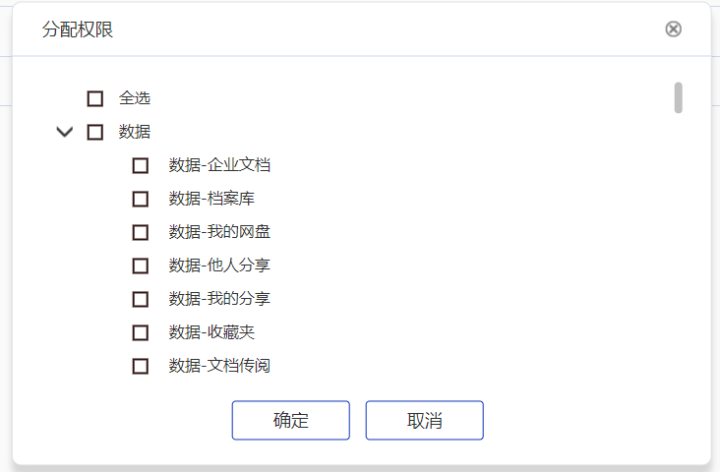Collapse the 数据 tree node chevron
The image size is (720, 472).
pos(65,132)
